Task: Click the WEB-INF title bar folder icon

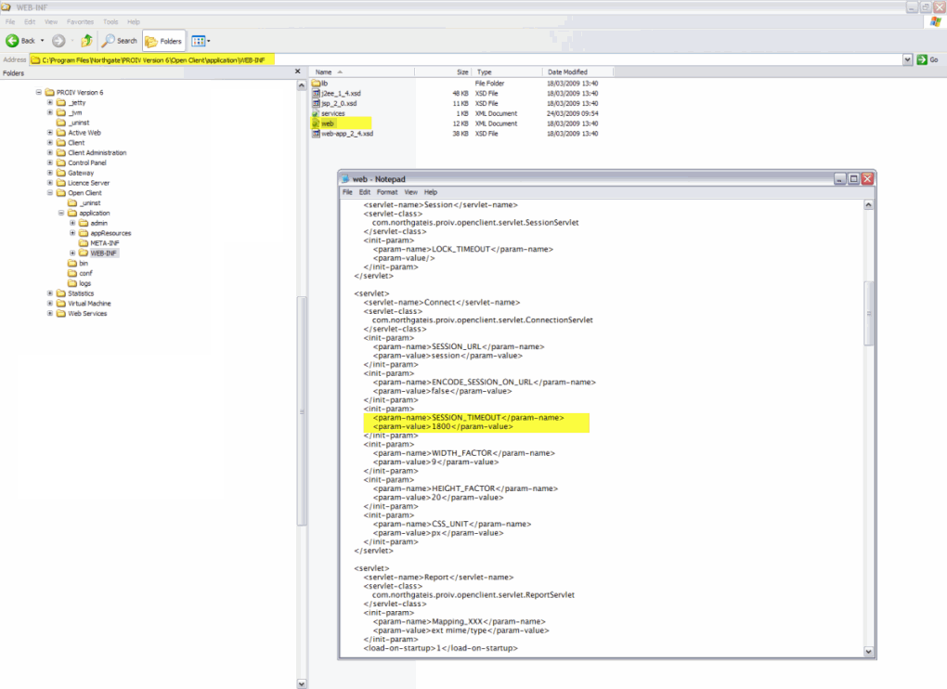Action: [x=6, y=7]
